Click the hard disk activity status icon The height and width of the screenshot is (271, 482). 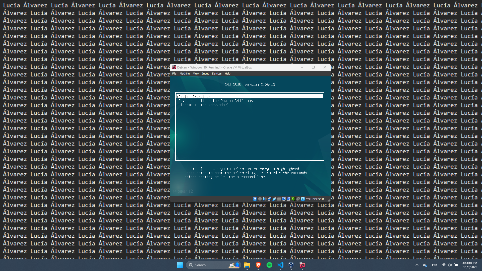[255, 199]
